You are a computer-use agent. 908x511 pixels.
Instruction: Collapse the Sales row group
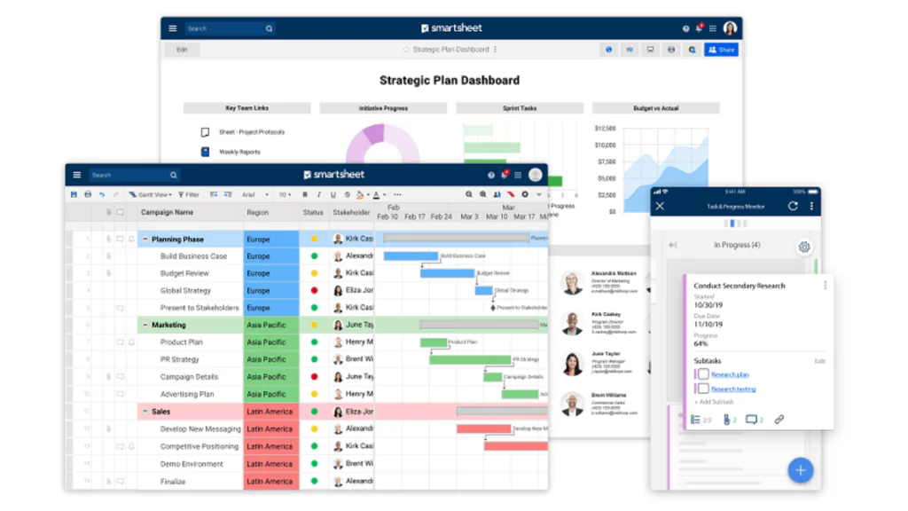click(145, 412)
